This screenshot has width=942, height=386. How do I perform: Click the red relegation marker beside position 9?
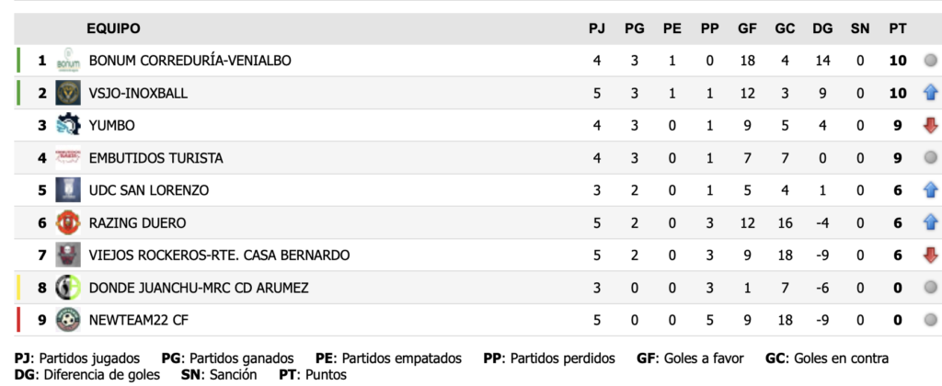(x=18, y=320)
